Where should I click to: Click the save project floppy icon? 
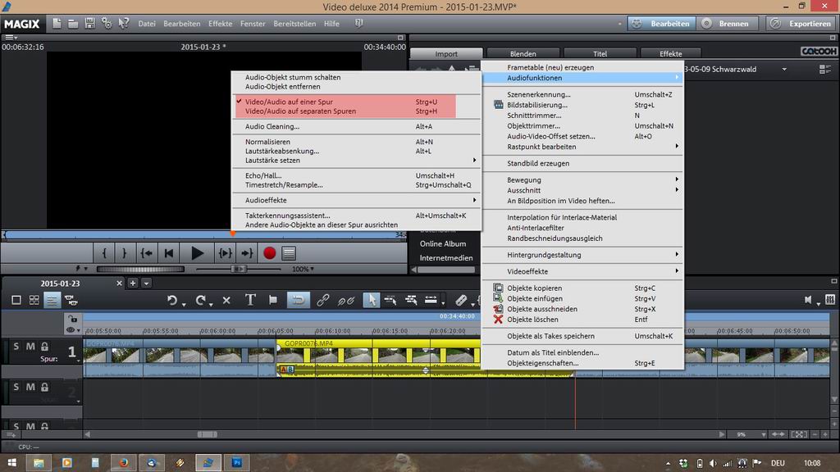point(90,24)
